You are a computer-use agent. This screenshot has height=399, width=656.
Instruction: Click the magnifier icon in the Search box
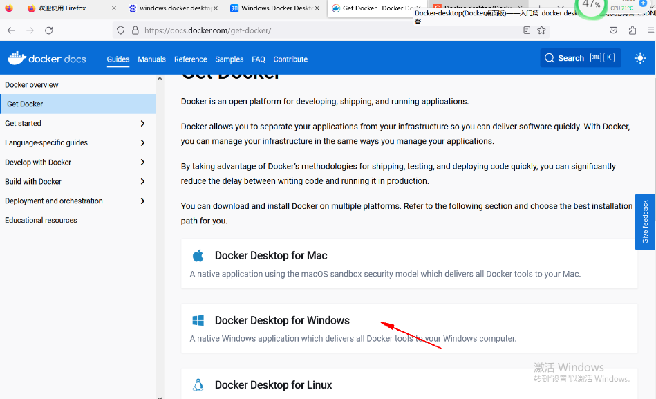(x=550, y=58)
